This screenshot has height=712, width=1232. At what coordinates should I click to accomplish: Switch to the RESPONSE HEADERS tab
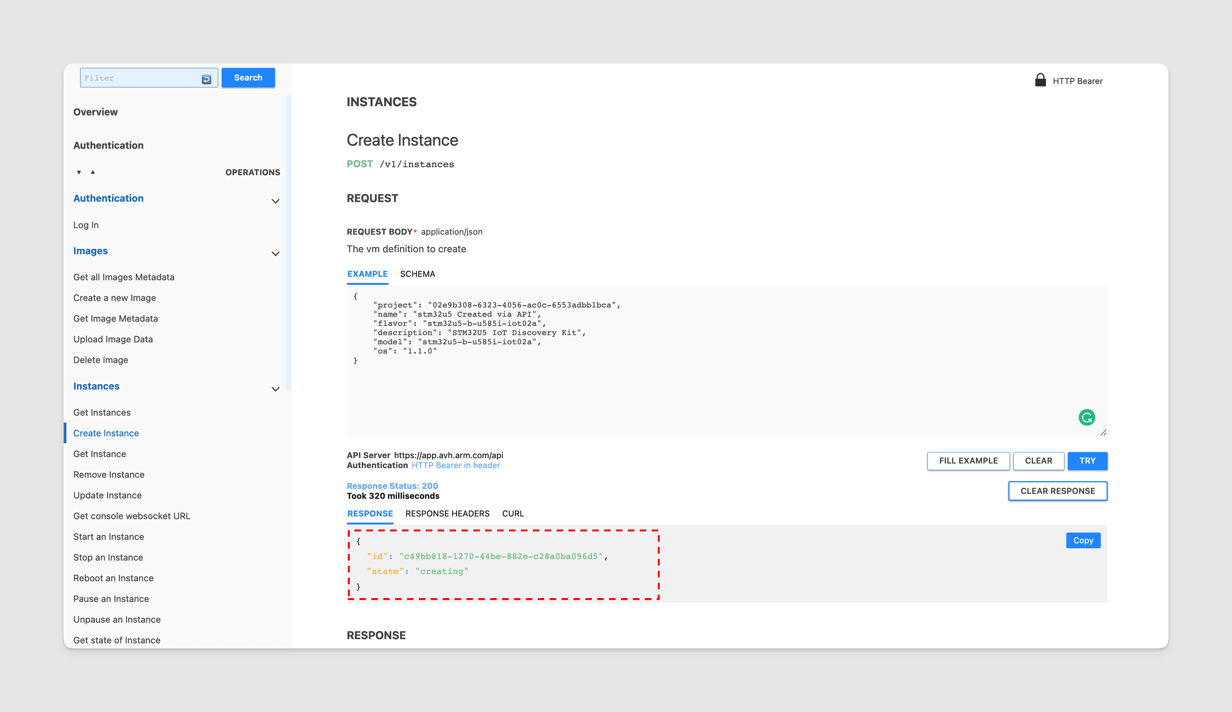pyautogui.click(x=448, y=513)
